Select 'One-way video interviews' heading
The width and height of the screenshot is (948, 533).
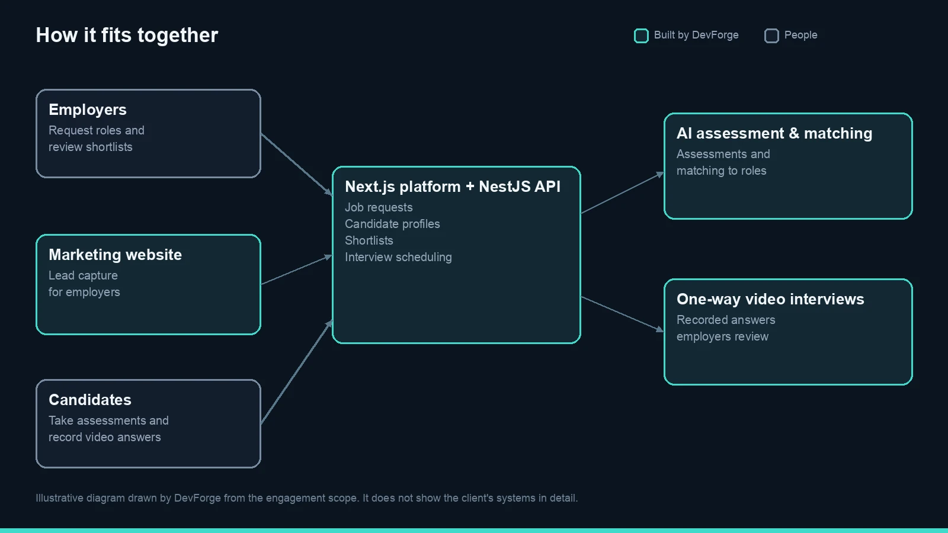pos(770,300)
